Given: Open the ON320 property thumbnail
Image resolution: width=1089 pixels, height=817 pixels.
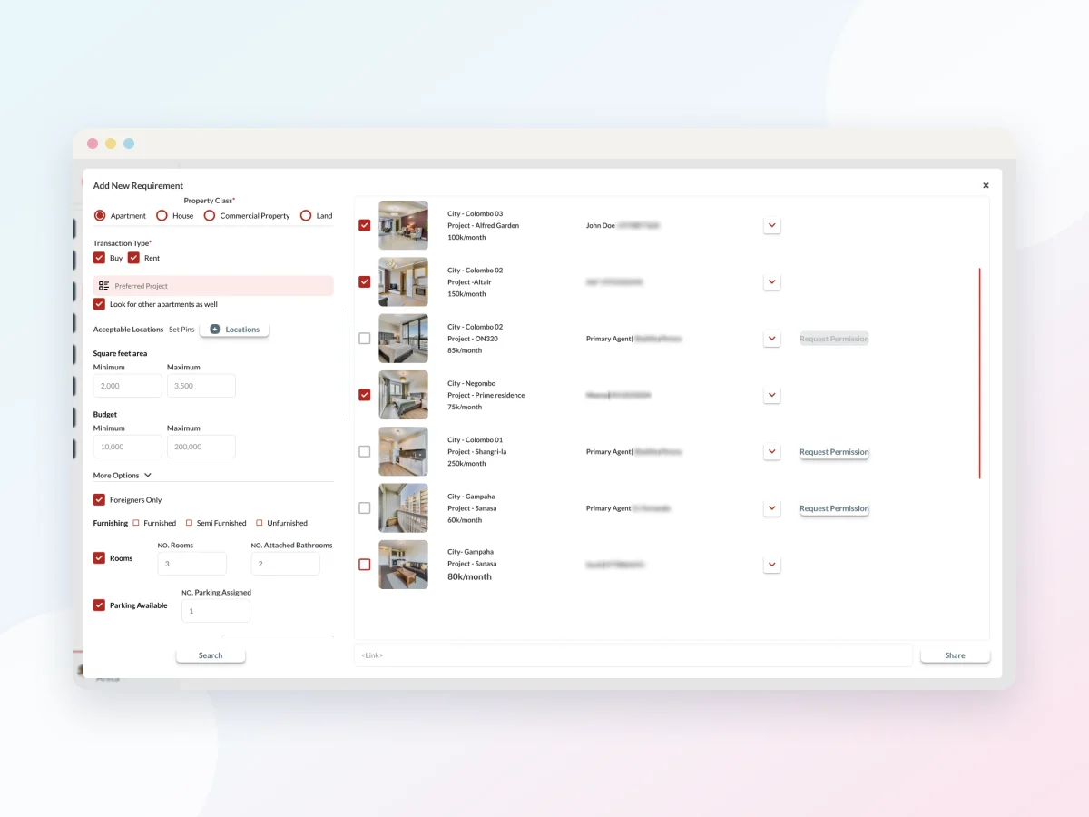Looking at the screenshot, I should (x=404, y=339).
